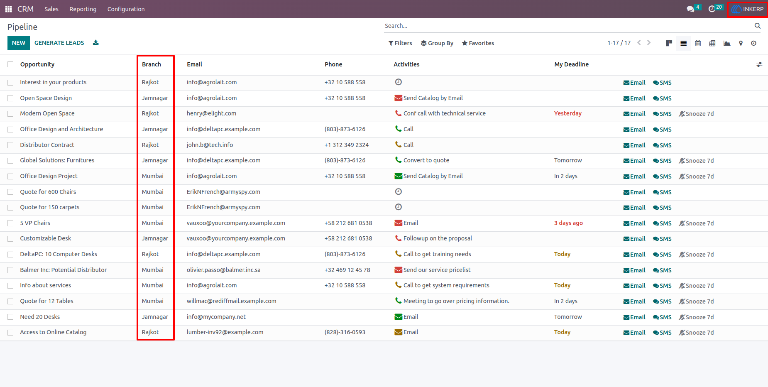Open the conversations chat icon
768x387 pixels.
[690, 9]
